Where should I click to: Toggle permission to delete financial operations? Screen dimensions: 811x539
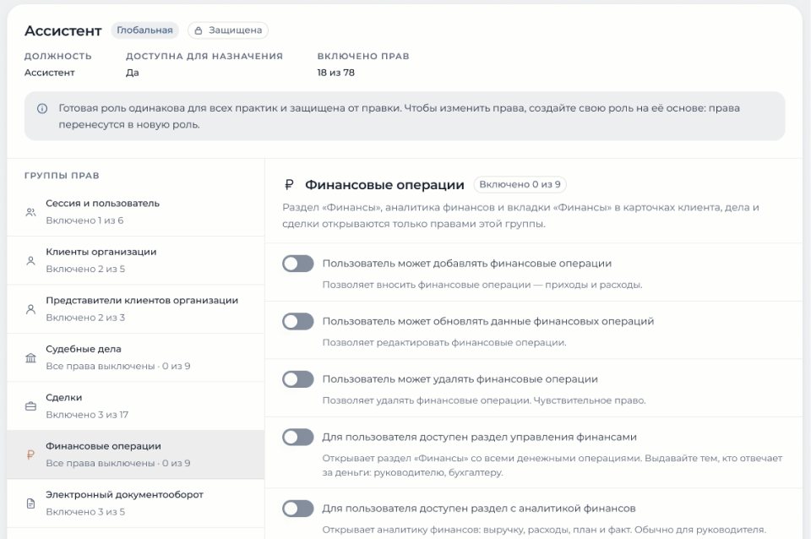point(298,379)
